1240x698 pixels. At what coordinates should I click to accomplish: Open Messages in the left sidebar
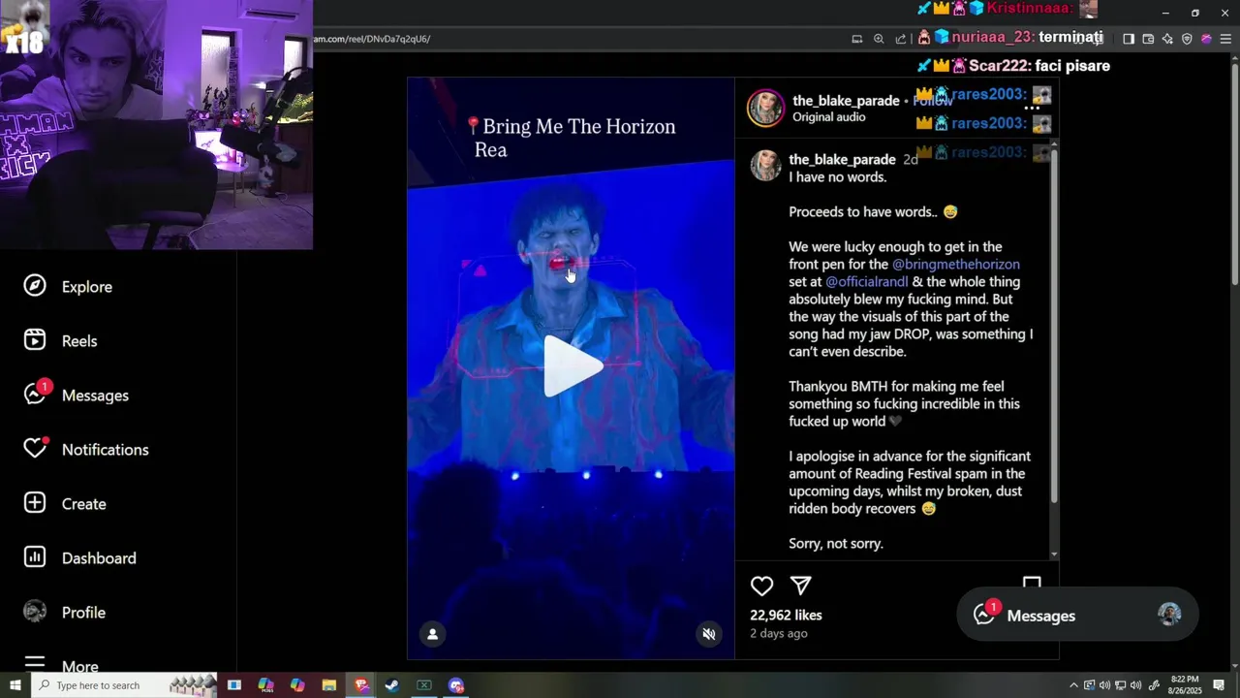pos(76,395)
